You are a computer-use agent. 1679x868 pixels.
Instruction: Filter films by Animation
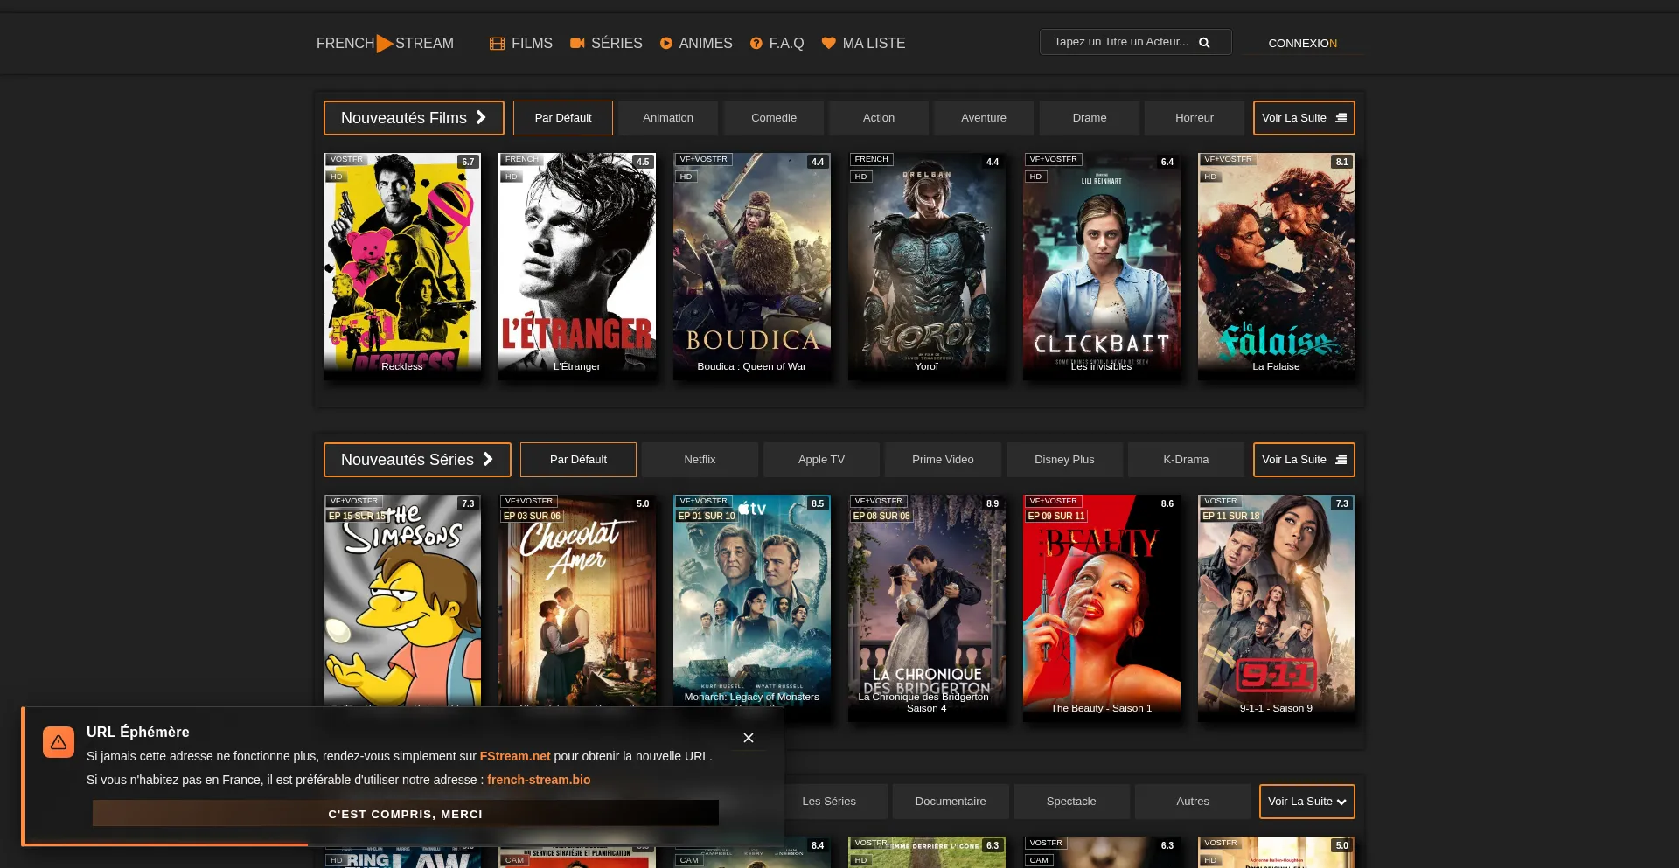tap(668, 118)
